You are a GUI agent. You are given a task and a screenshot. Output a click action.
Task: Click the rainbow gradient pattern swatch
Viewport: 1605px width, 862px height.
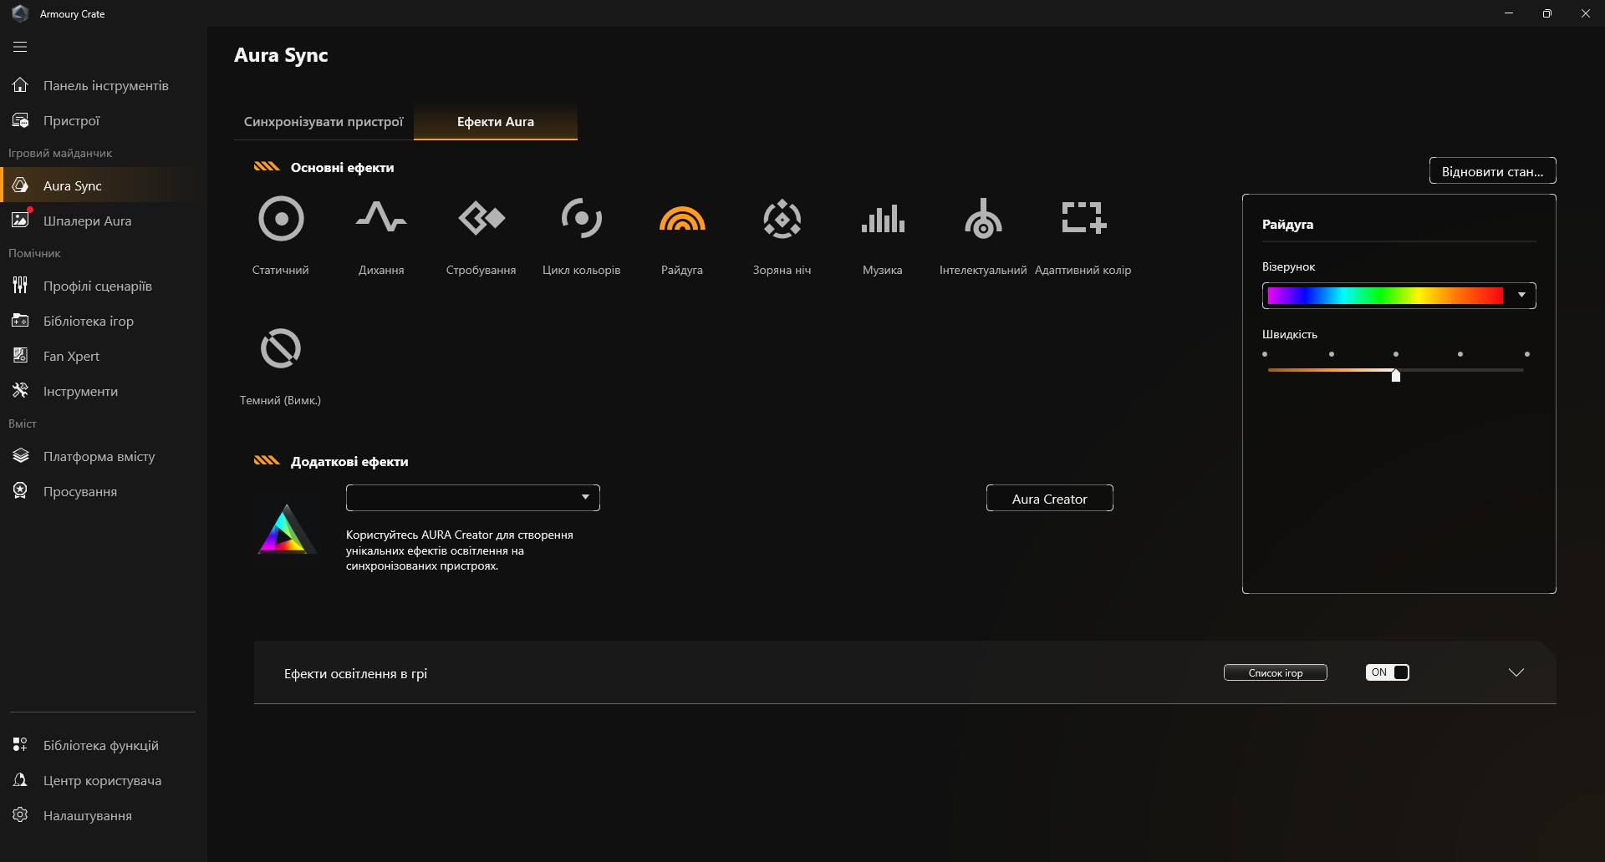(1385, 295)
